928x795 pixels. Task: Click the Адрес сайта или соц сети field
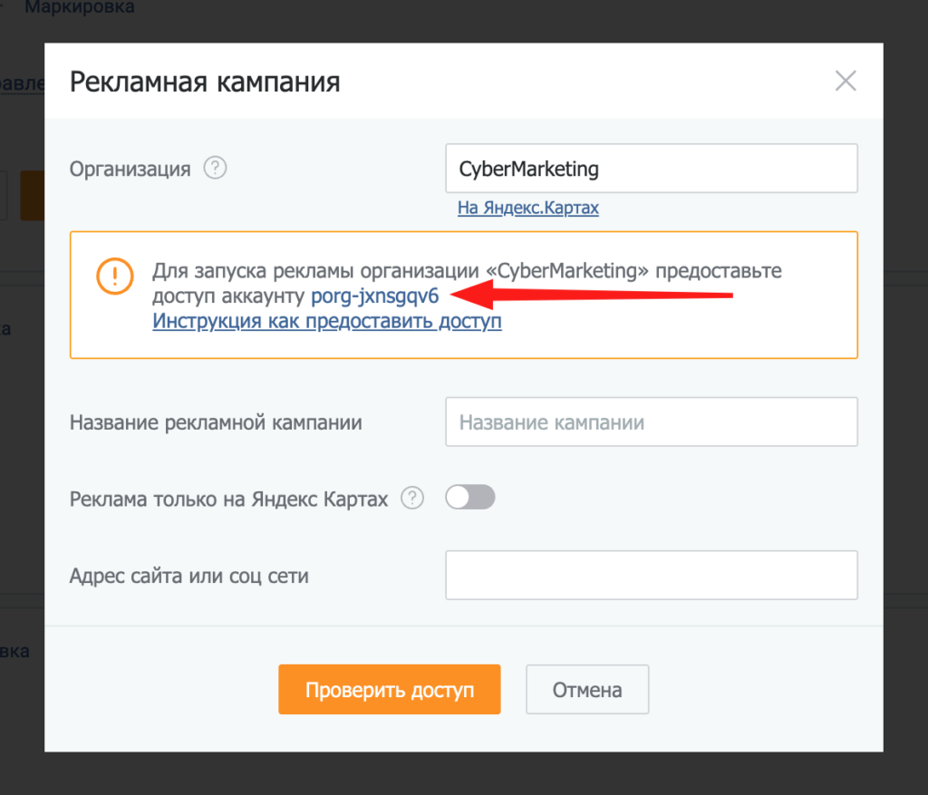pyautogui.click(x=651, y=575)
